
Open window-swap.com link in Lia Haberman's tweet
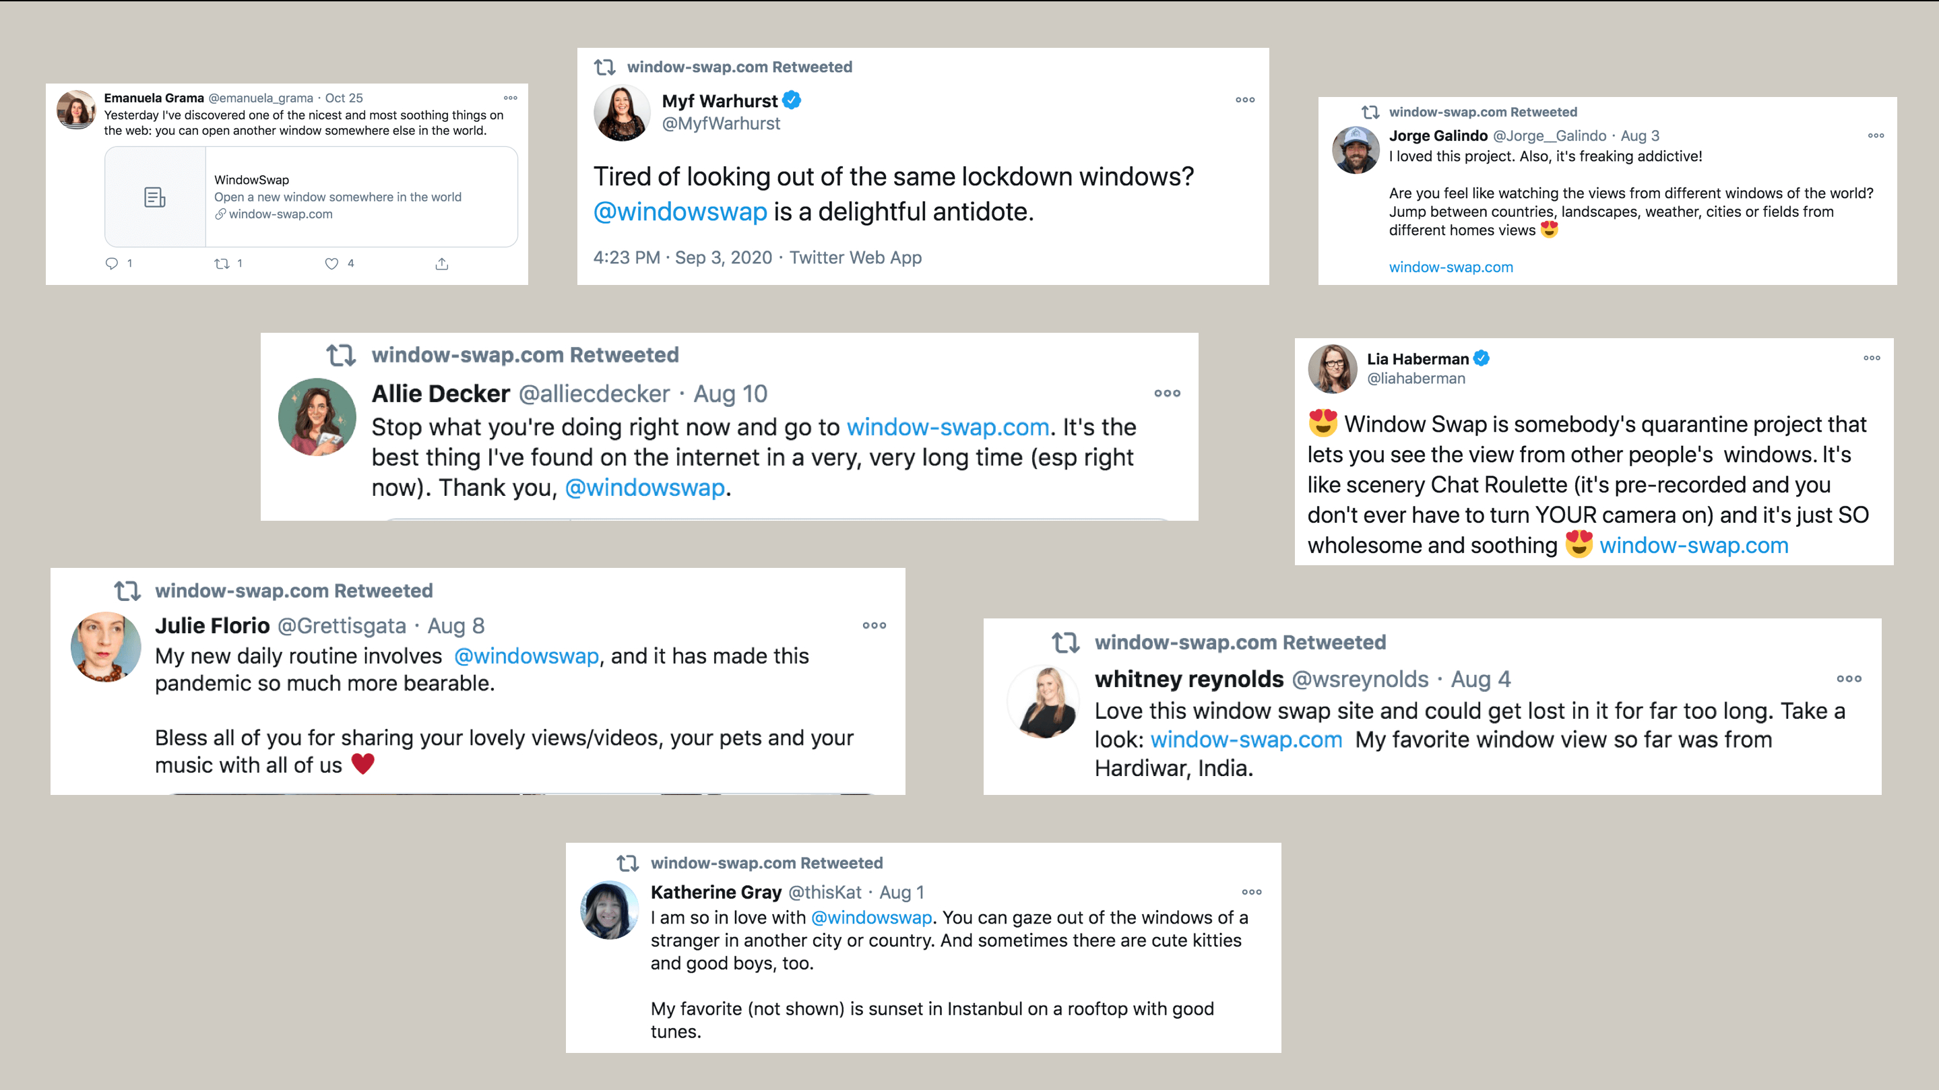pyautogui.click(x=1694, y=545)
